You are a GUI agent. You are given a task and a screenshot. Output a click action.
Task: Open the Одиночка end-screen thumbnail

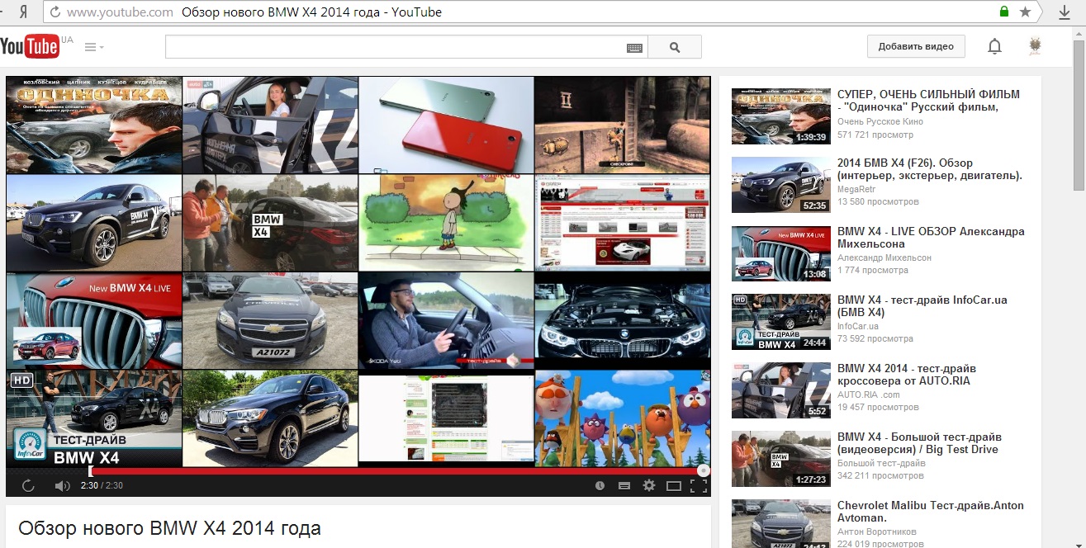pyautogui.click(x=93, y=125)
